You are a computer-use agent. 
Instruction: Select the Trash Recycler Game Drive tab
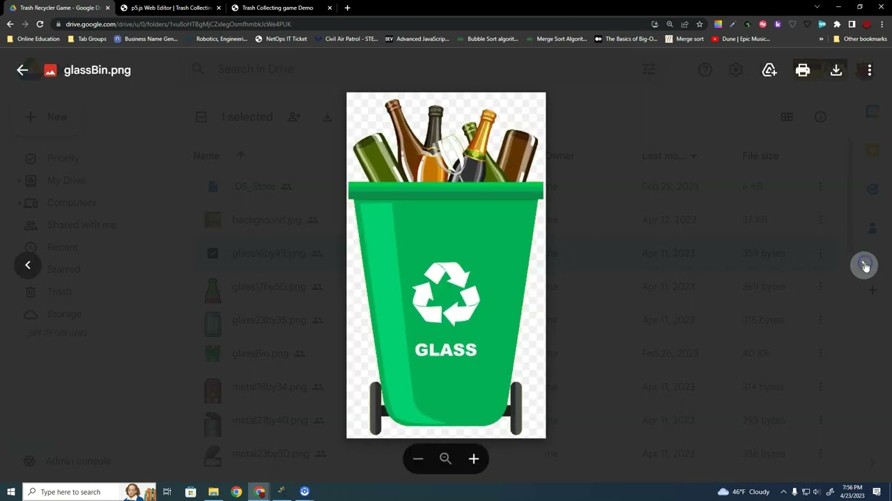pyautogui.click(x=59, y=8)
